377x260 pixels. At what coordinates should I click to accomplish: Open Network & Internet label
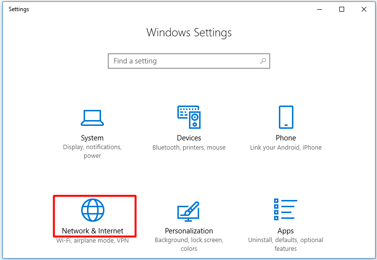92,231
